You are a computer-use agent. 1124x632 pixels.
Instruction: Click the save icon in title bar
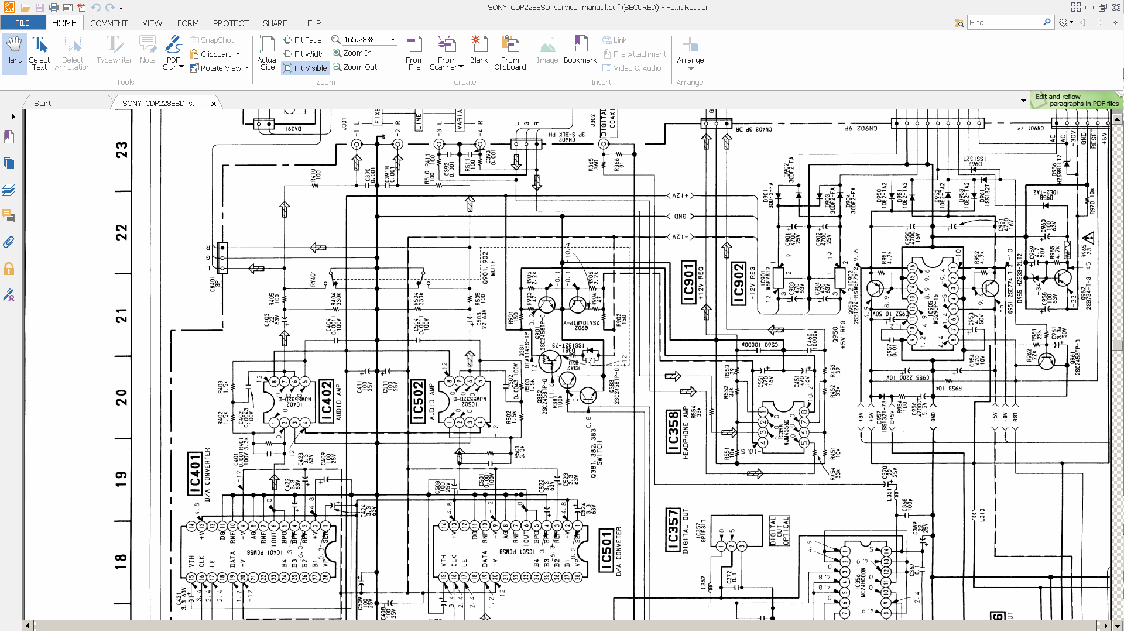pos(39,8)
